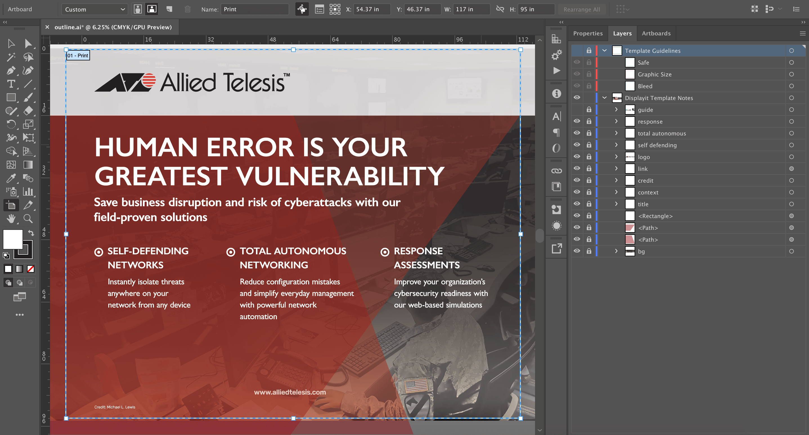Click the white fill color swatch

tap(13, 239)
